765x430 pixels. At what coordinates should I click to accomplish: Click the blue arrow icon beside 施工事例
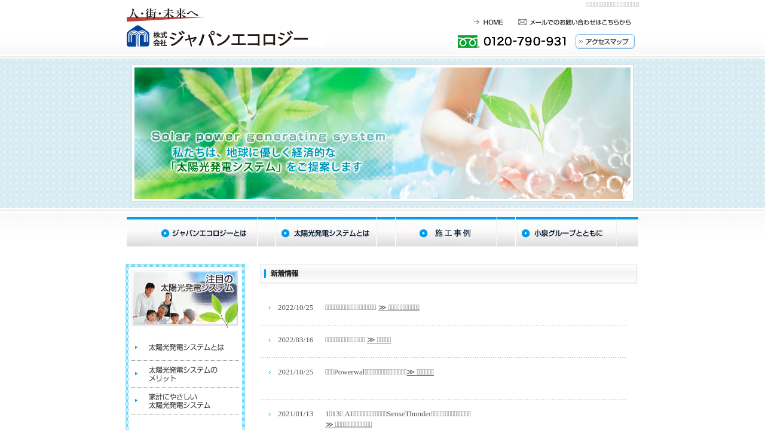click(423, 233)
